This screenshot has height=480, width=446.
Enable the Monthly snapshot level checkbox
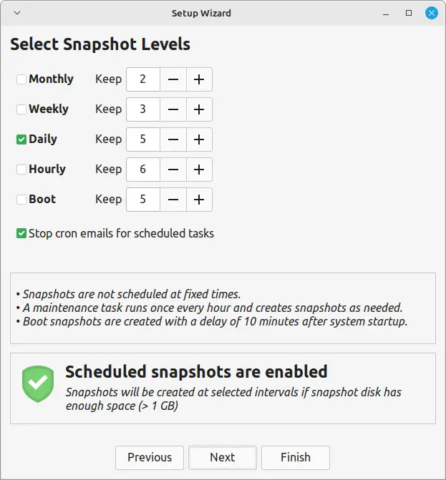(x=21, y=79)
